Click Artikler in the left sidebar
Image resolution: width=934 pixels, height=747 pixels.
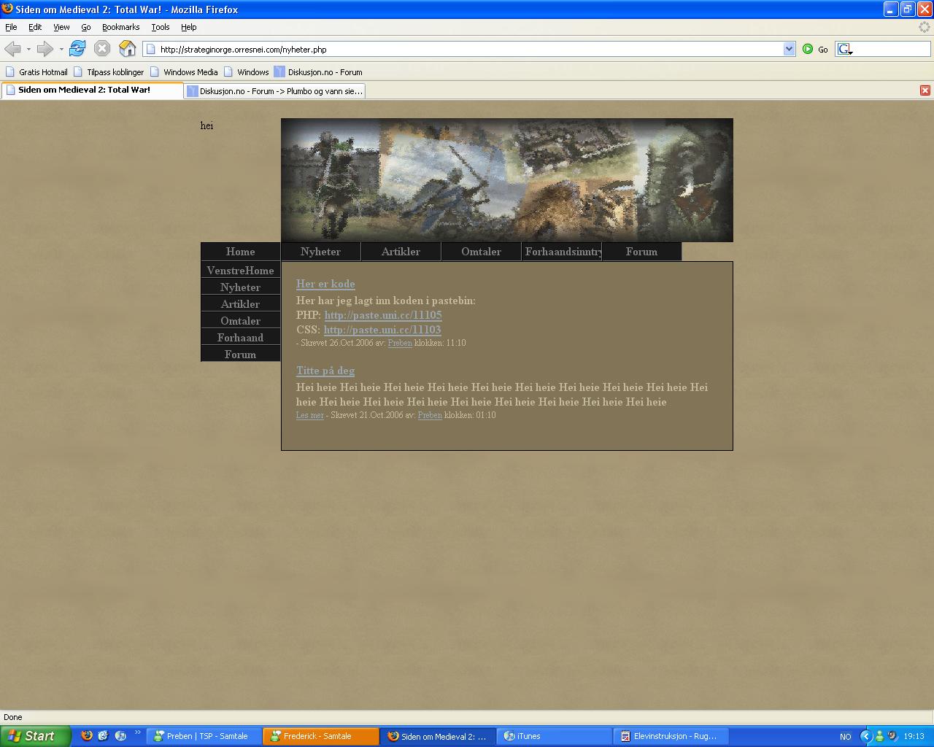coord(240,304)
